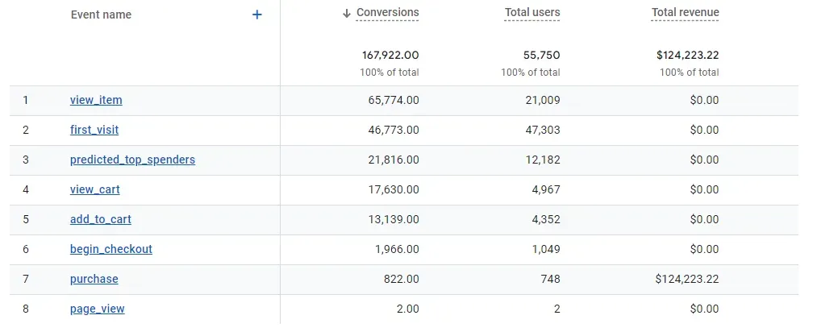Add a dimension with the plus icon
Image resolution: width=813 pixels, height=332 pixels.
(x=256, y=15)
